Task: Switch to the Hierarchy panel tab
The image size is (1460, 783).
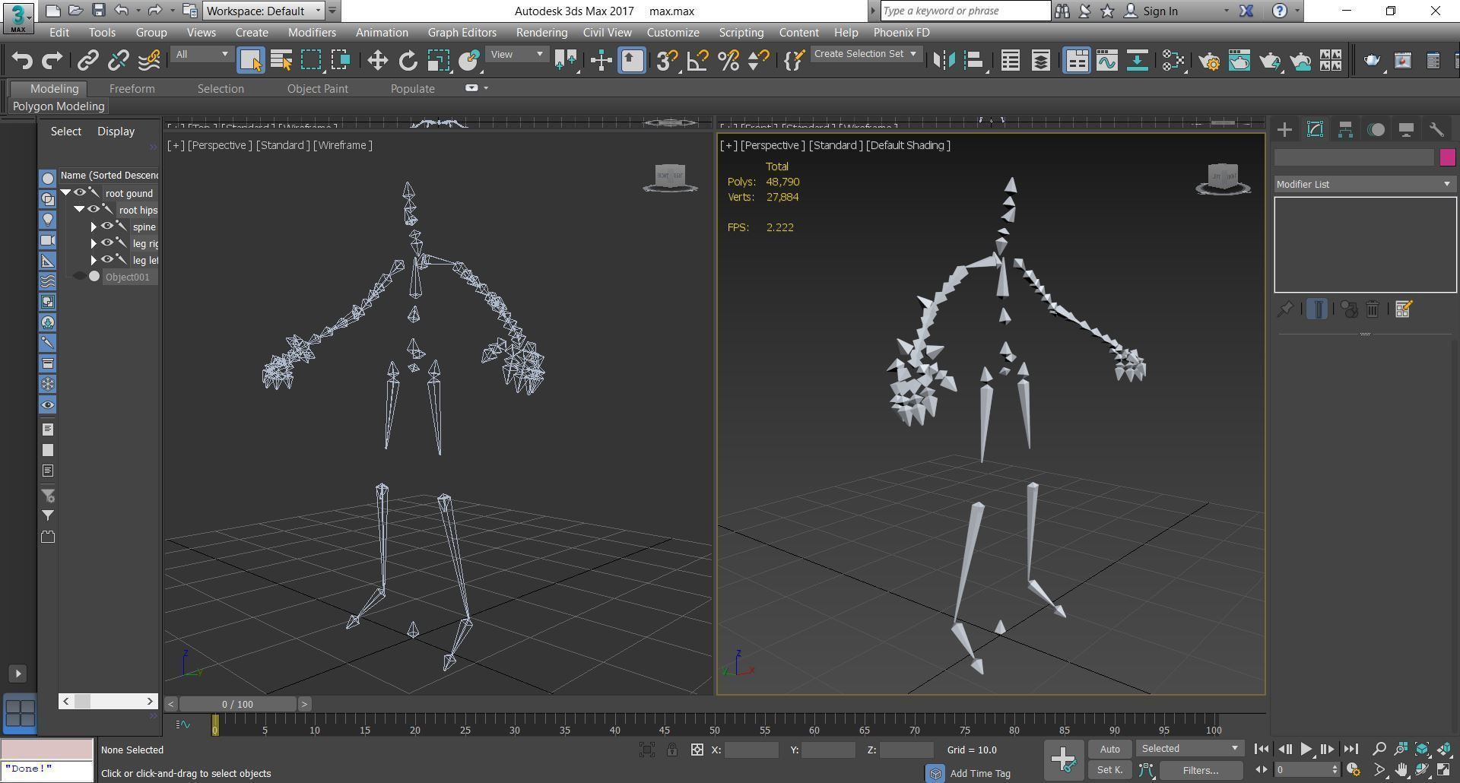Action: [x=1345, y=130]
